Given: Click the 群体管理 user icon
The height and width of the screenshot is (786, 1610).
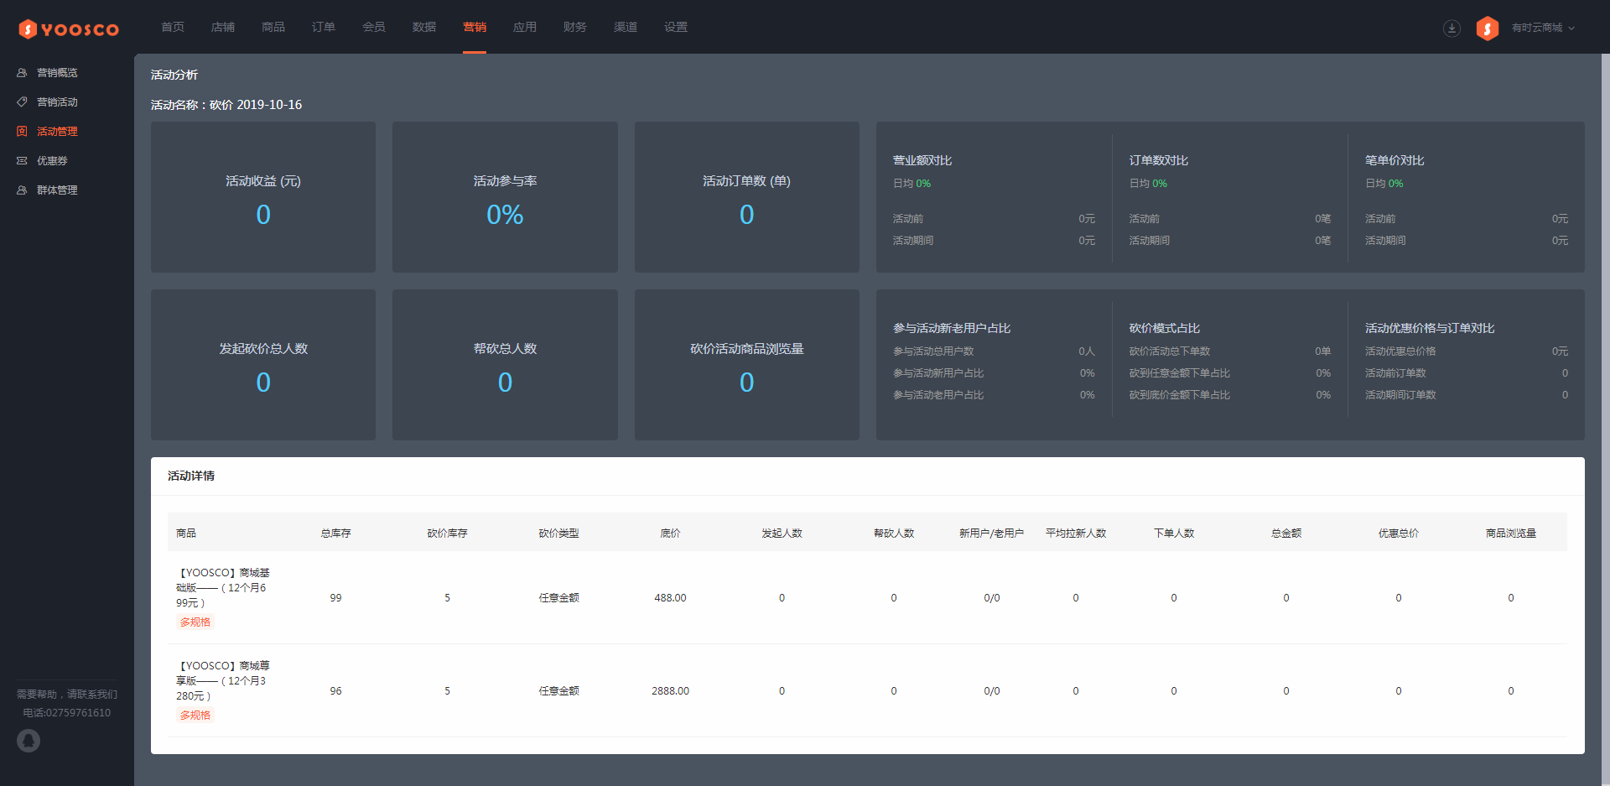Looking at the screenshot, I should [x=22, y=190].
